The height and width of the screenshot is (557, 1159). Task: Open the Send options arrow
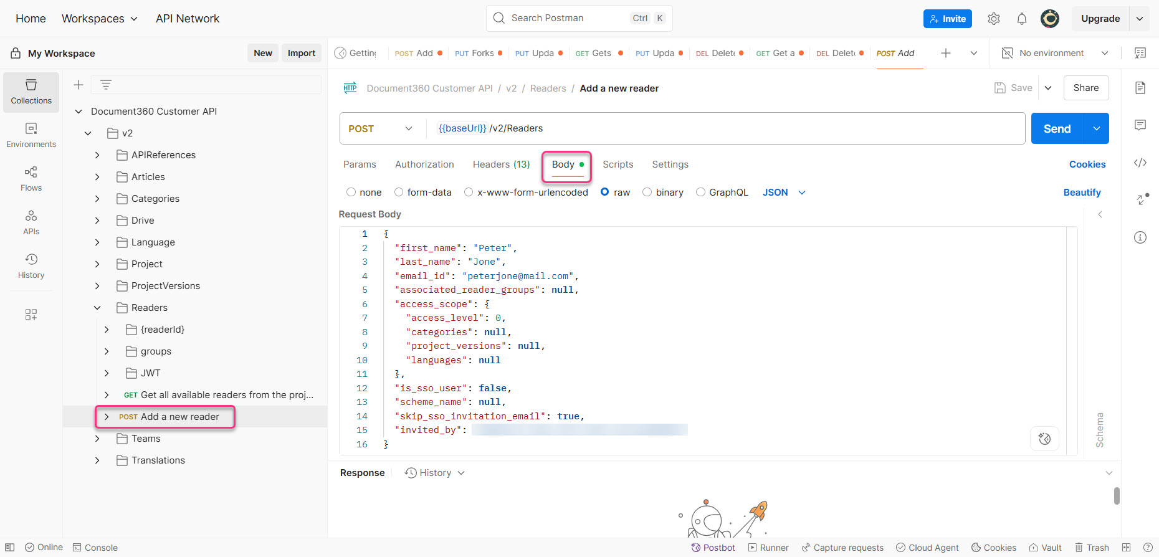click(x=1097, y=128)
